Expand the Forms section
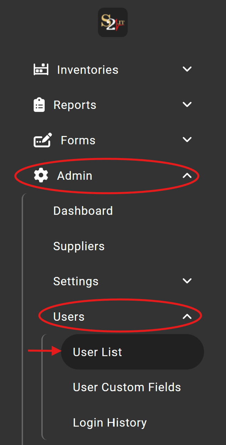The image size is (226, 445). point(187,140)
